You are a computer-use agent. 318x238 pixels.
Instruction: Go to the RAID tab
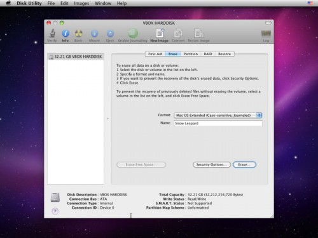pos(208,54)
